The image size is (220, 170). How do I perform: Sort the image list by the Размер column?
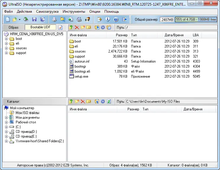click(x=118, y=35)
